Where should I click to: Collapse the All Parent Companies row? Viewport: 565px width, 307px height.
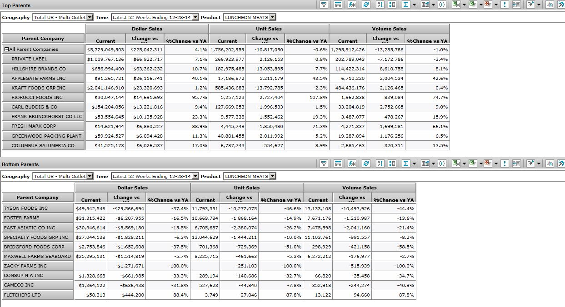coord(6,50)
